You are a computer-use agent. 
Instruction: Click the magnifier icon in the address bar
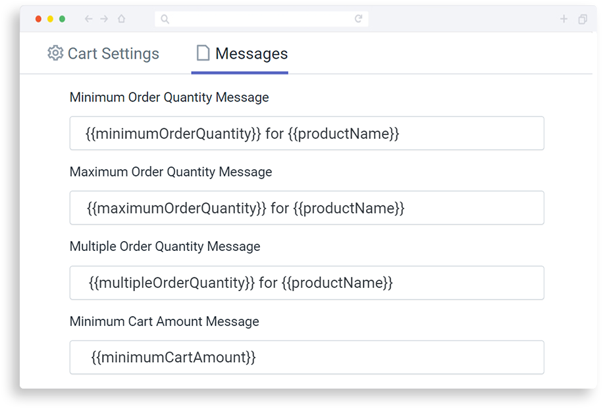pos(165,19)
